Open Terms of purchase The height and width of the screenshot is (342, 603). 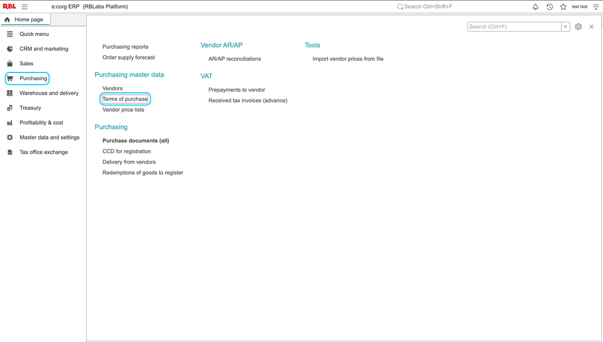[x=125, y=99]
